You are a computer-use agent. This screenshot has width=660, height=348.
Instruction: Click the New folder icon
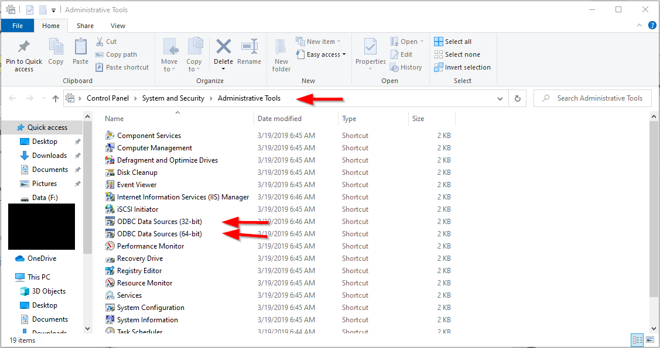click(x=281, y=47)
